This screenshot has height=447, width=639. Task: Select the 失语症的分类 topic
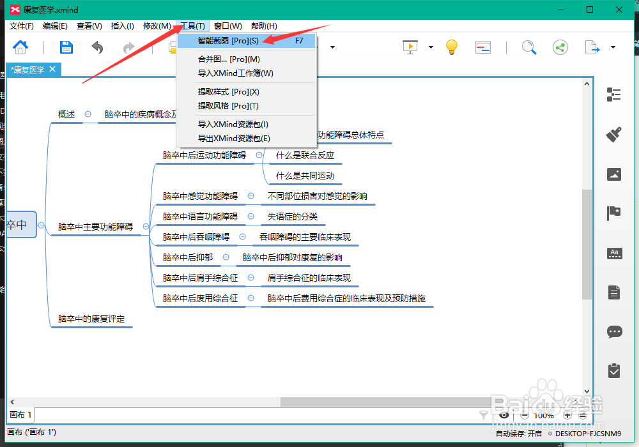(x=292, y=216)
